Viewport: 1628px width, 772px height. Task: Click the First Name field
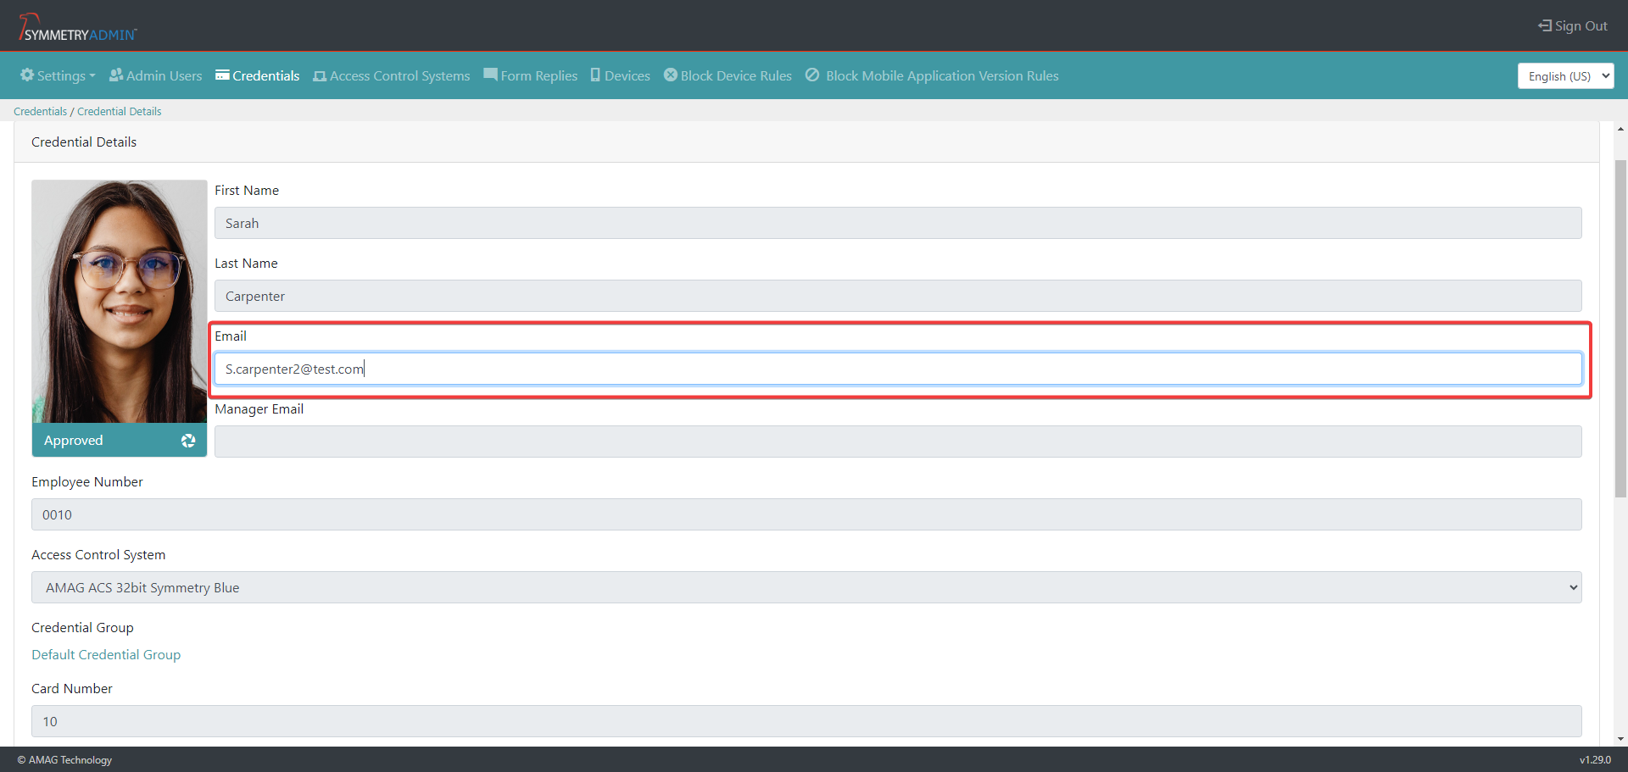[898, 223]
